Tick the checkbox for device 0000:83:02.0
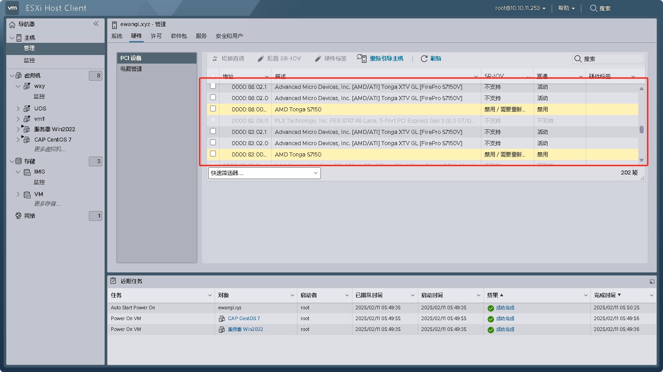Viewport: 663px width, 372px height. pyautogui.click(x=213, y=142)
